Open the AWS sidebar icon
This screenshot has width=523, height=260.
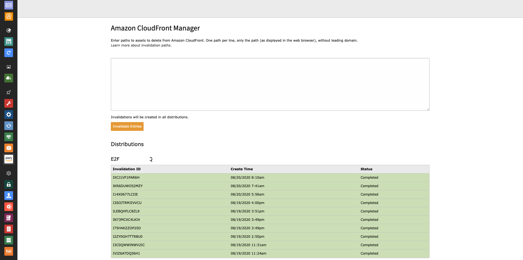tap(9, 159)
